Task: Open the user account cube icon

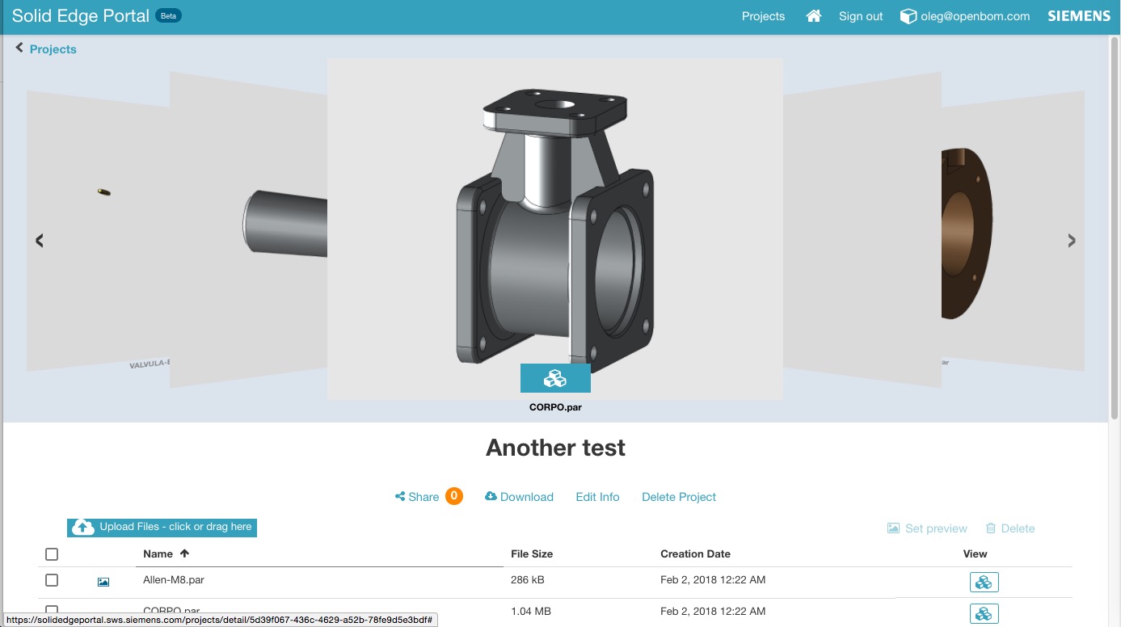Action: pos(908,16)
